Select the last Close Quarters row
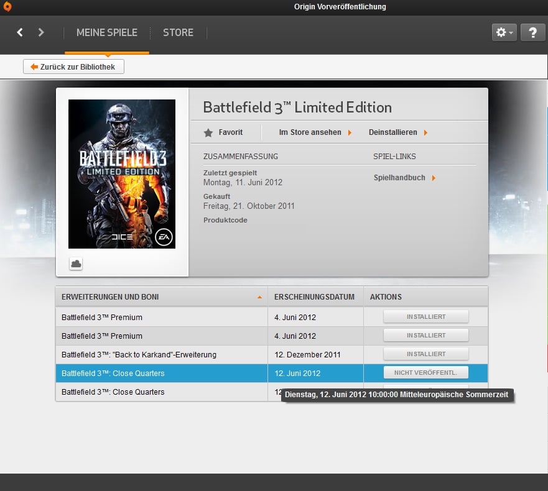 tap(162, 392)
